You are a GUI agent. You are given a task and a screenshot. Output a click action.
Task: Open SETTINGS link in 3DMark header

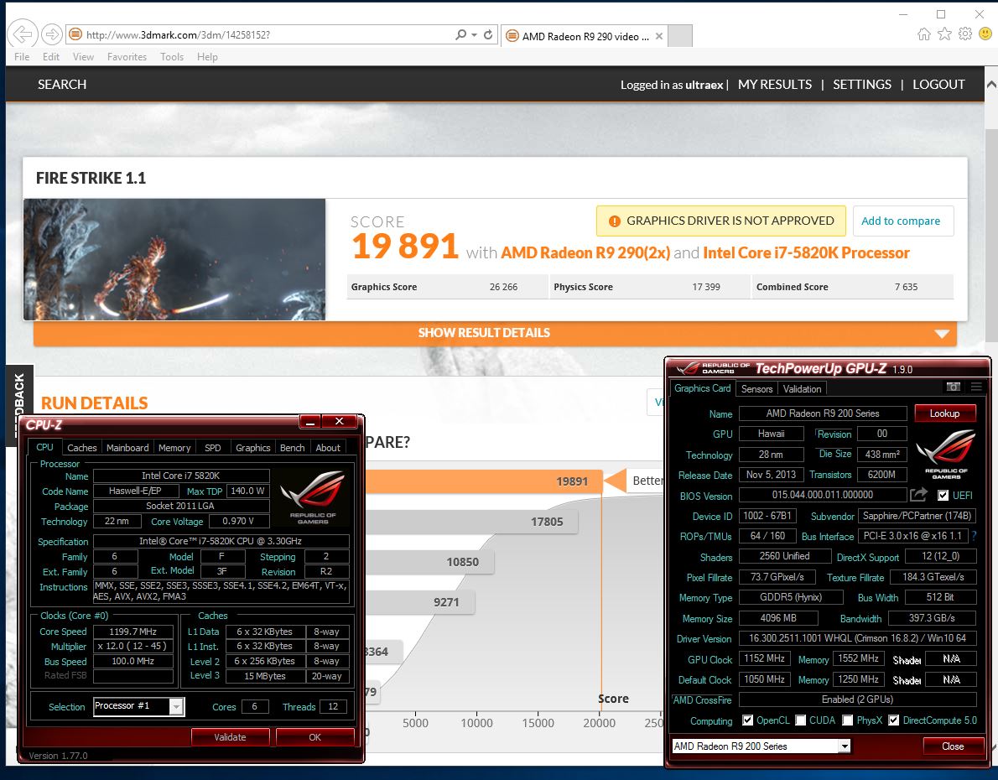pyautogui.click(x=862, y=84)
